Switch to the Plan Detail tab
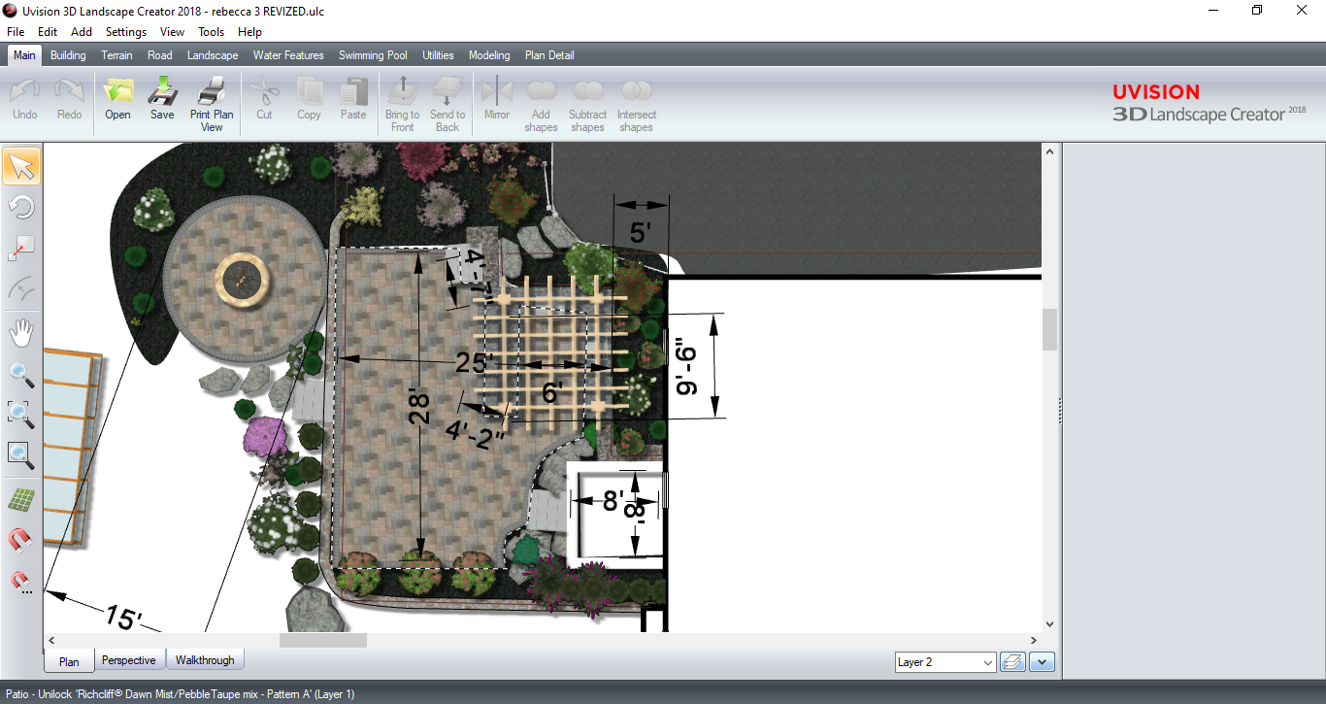This screenshot has height=704, width=1326. tap(549, 55)
